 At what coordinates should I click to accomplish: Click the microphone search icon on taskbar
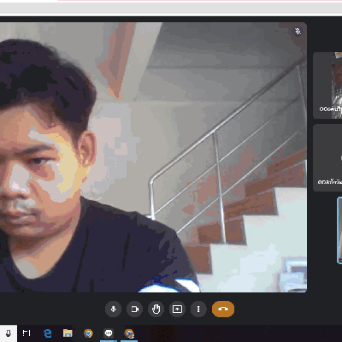coord(9,333)
